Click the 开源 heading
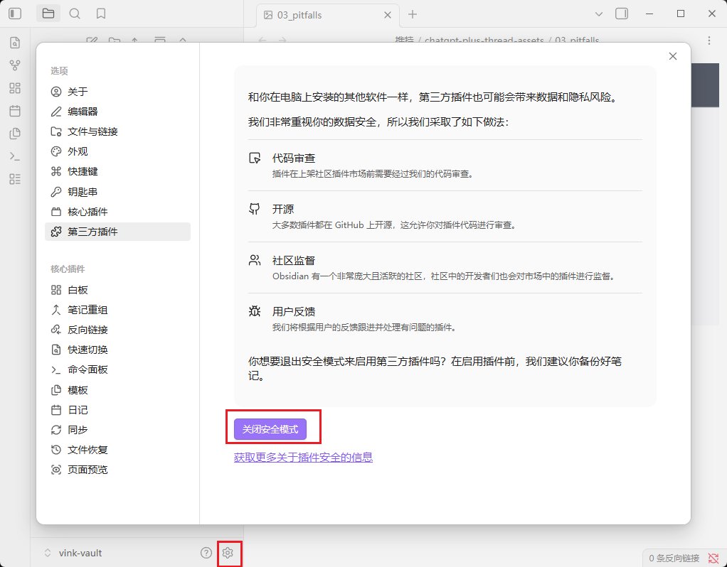Screen dimensions: 727x567 coord(283,210)
